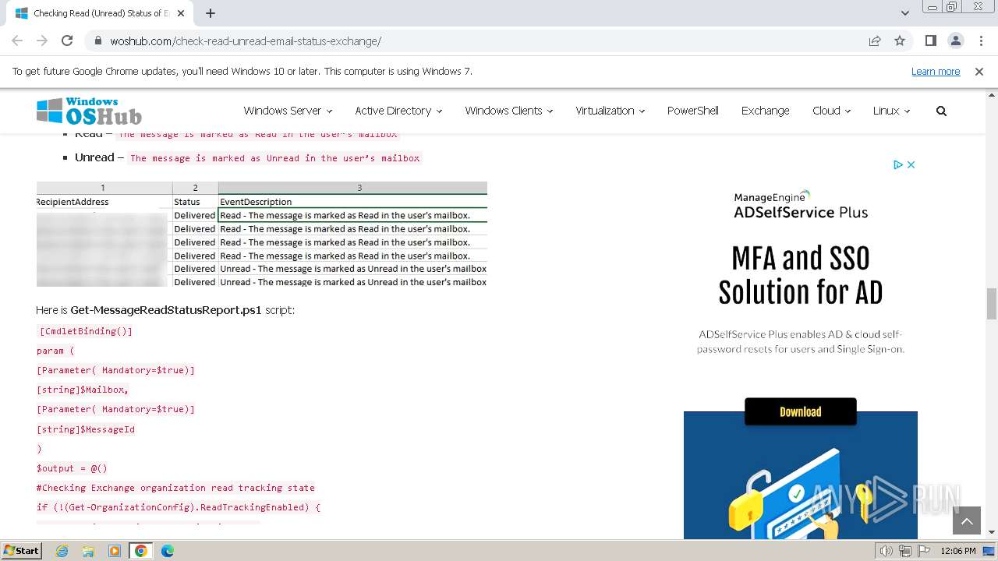Click the volume speaker tray icon
The height and width of the screenshot is (561, 998).
(887, 551)
